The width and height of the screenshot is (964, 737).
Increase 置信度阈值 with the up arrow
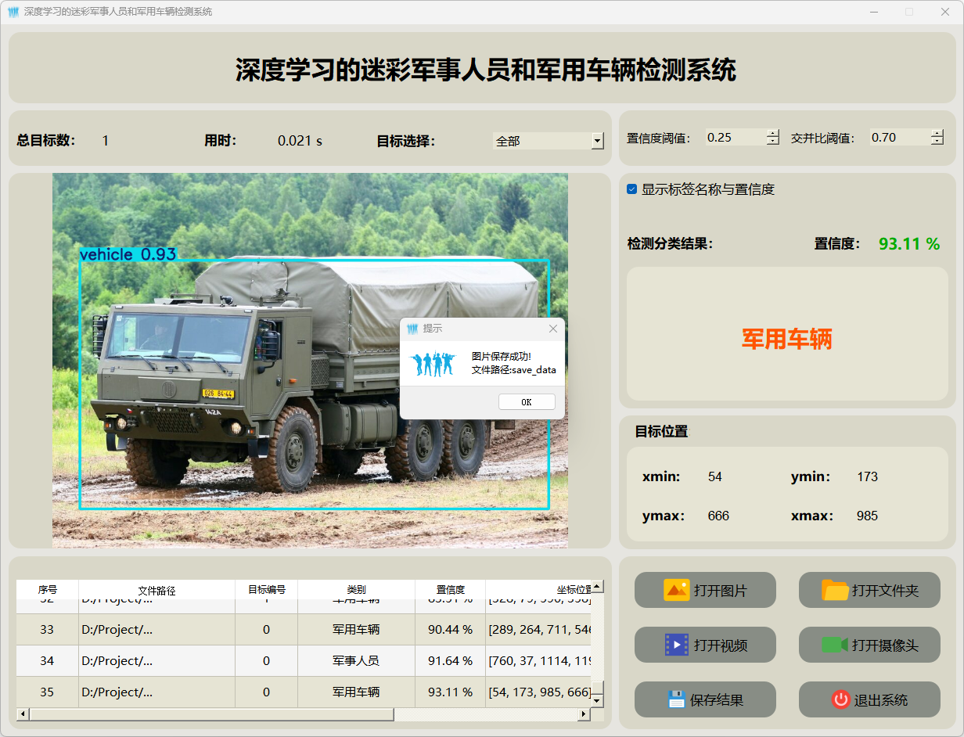pos(773,133)
